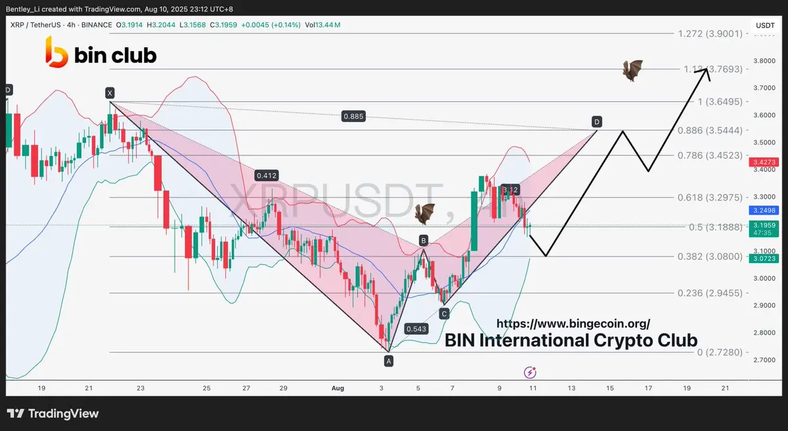This screenshot has height=431, width=788.
Task: Click the bat emoji near the 1.13 level
Action: pos(633,70)
